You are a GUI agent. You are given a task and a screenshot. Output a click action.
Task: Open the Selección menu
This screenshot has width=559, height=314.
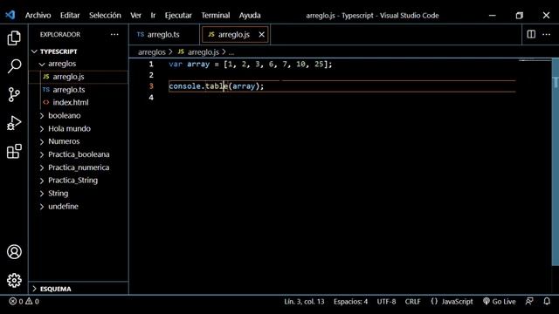(x=105, y=16)
